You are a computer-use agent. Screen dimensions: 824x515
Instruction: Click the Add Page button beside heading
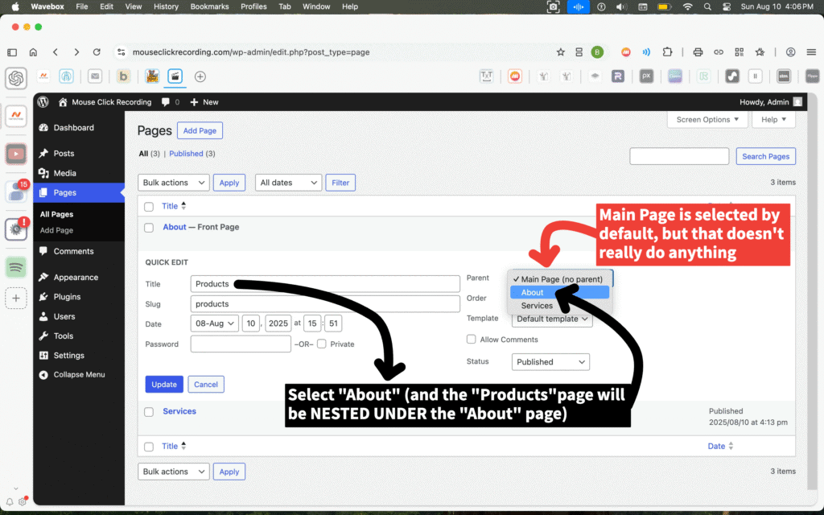pyautogui.click(x=200, y=130)
